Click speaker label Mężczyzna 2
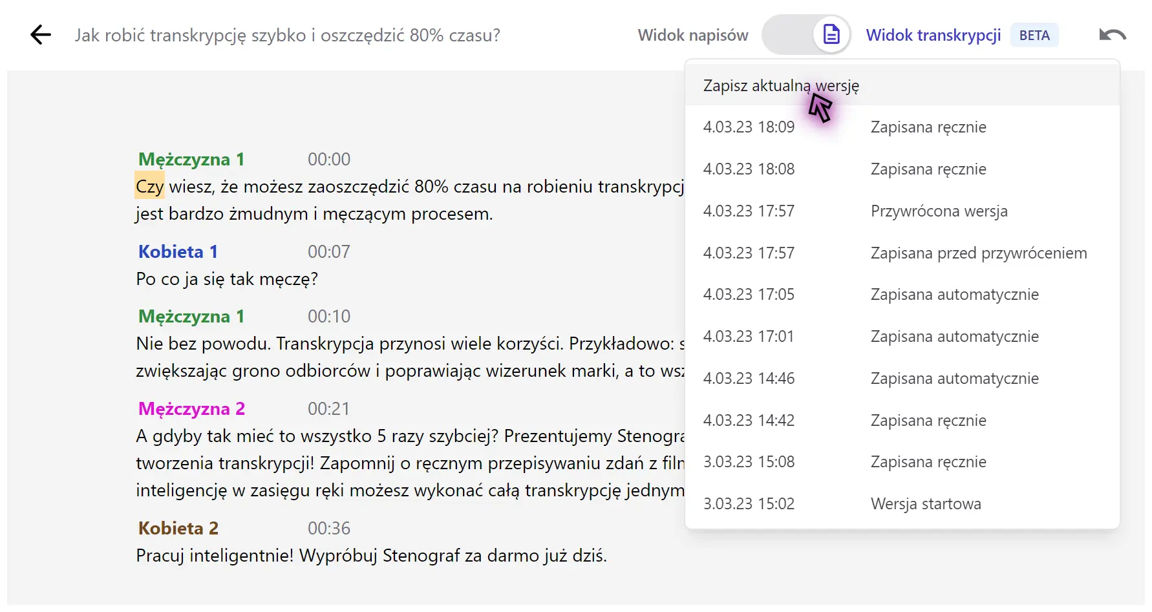 191,408
